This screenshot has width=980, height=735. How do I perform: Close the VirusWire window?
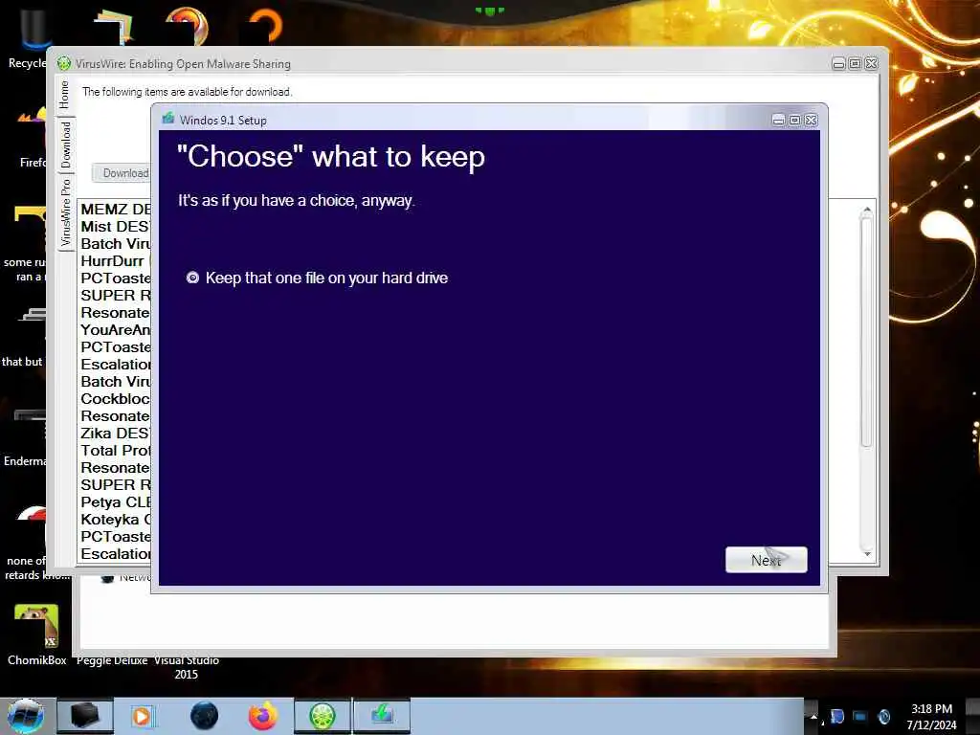(871, 64)
